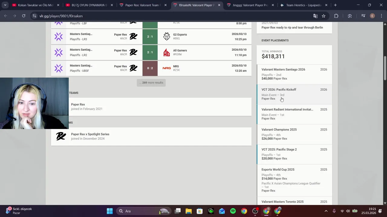
Task: Open the tab search dropdown arrow
Action: point(5,5)
